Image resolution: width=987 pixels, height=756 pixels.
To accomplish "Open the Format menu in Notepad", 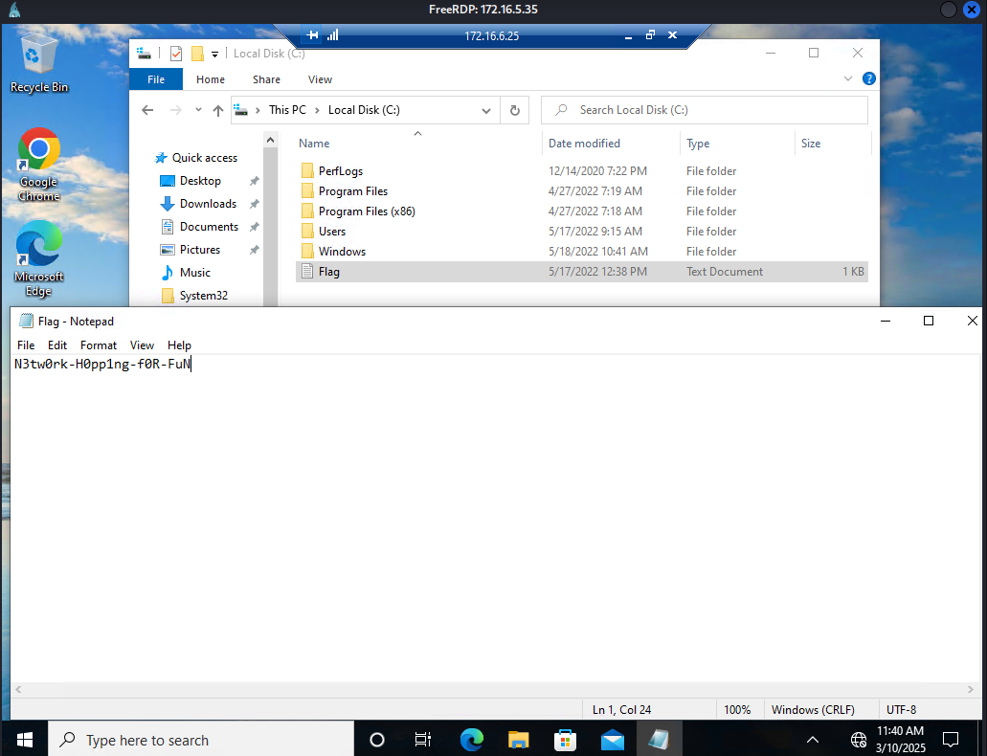I will 99,345.
